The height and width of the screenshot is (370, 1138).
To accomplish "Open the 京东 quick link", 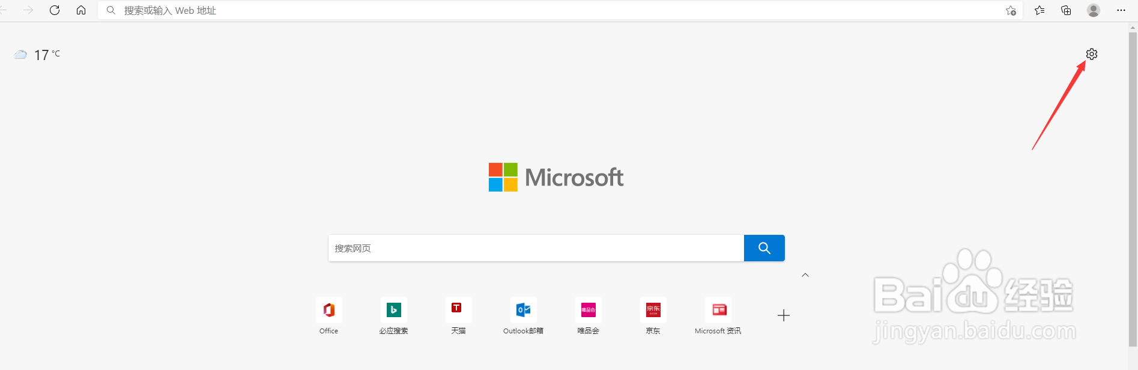I will pyautogui.click(x=653, y=310).
